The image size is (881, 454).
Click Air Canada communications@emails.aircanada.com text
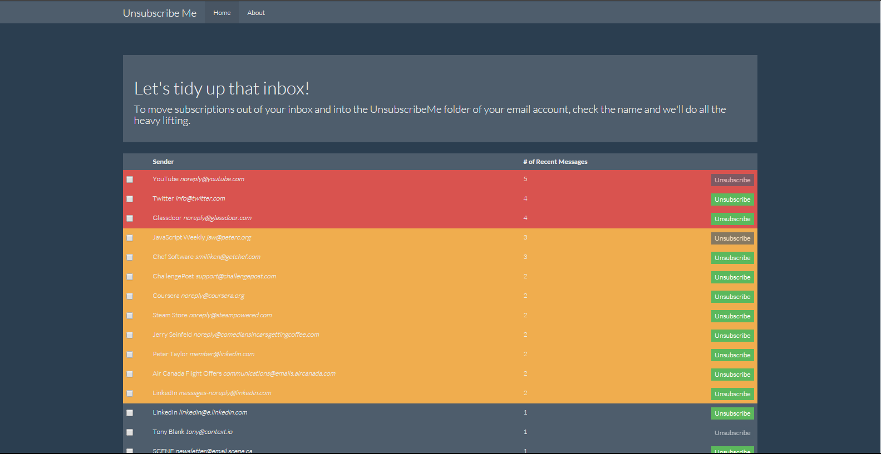244,373
